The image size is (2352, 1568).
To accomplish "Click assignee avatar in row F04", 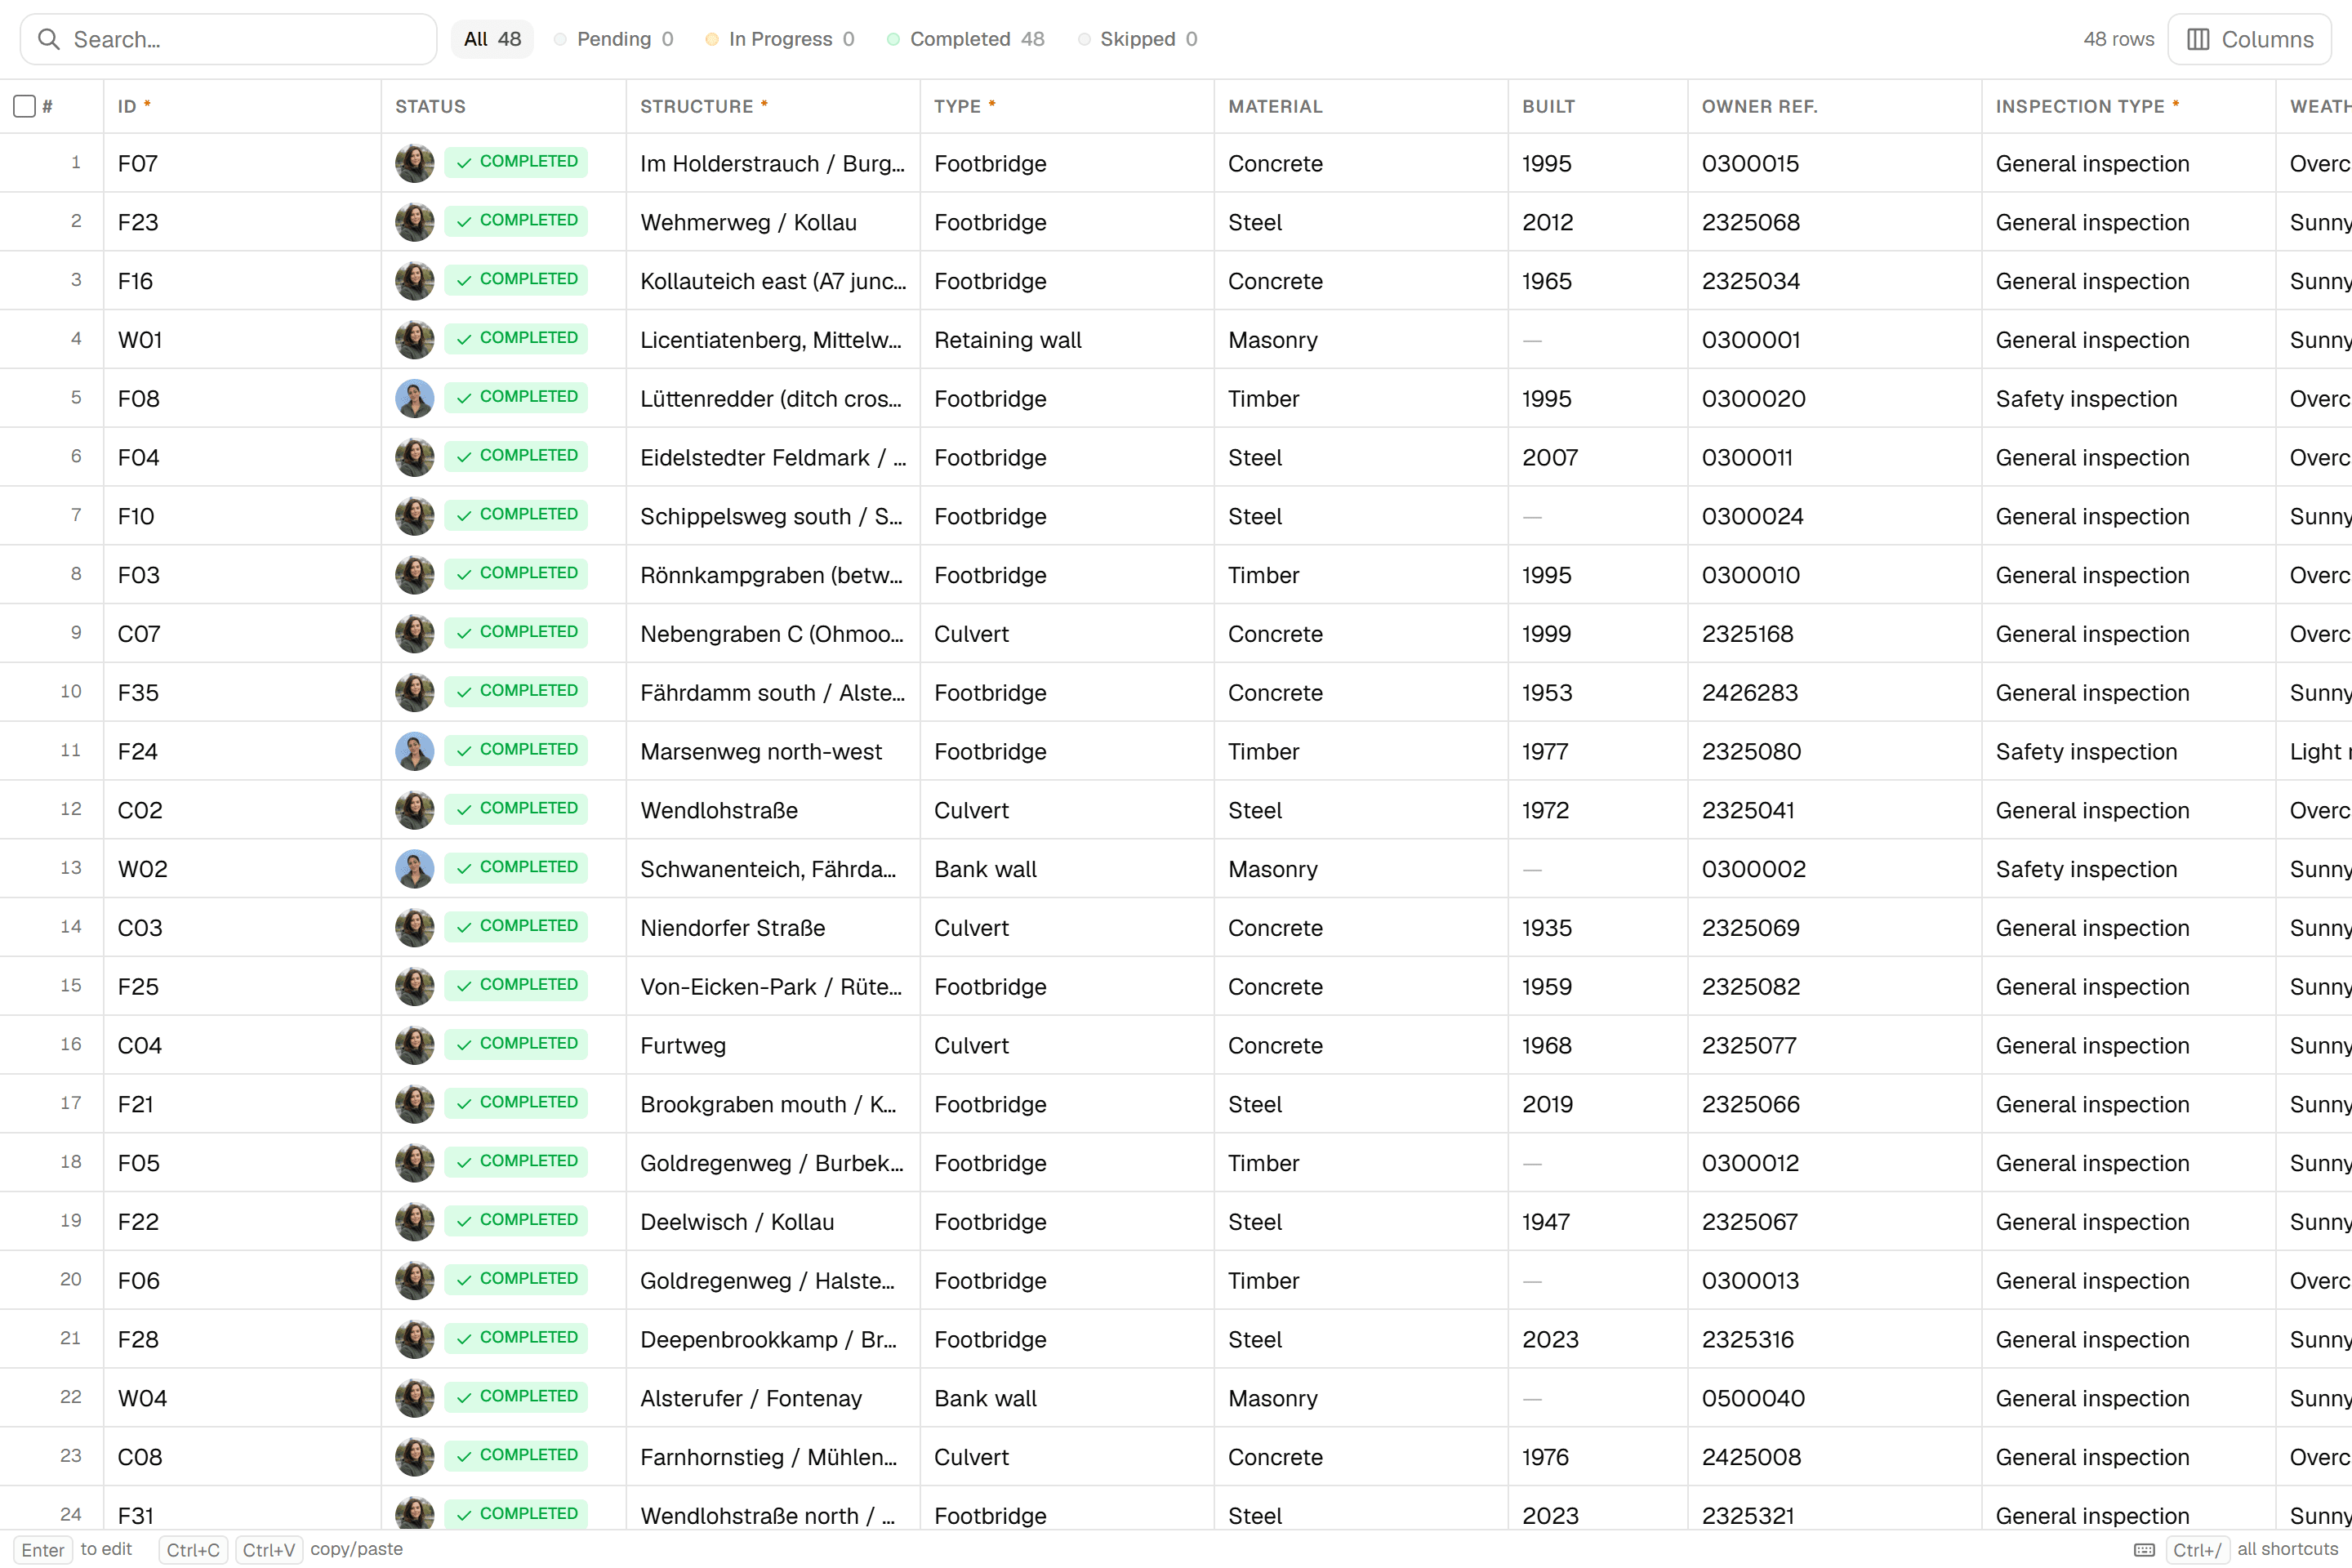I will (x=414, y=457).
